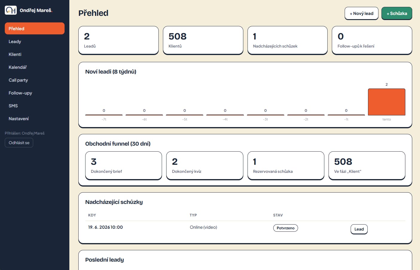Click the STAV column header

(x=278, y=215)
